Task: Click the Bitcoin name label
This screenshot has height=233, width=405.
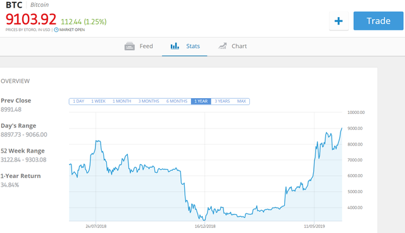Action: [39, 5]
